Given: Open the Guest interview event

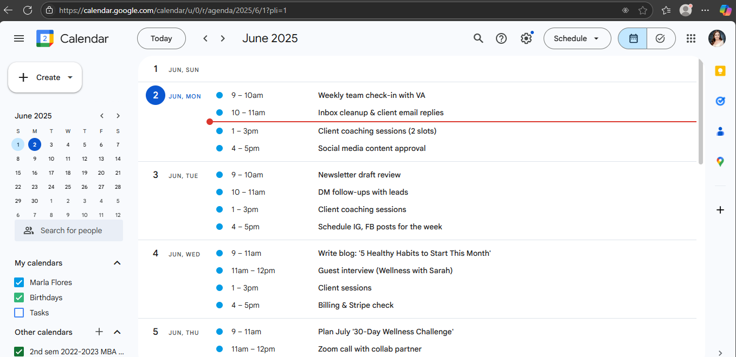Looking at the screenshot, I should point(385,270).
